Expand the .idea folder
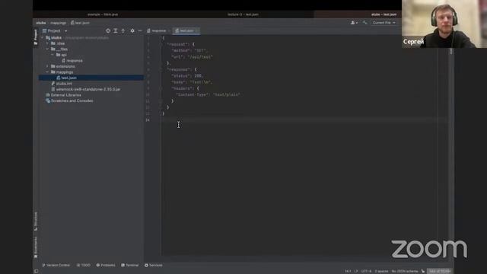The width and height of the screenshot is (487, 274). tap(47, 43)
